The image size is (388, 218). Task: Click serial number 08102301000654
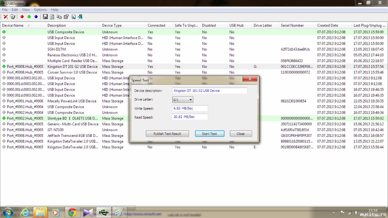click(x=294, y=101)
